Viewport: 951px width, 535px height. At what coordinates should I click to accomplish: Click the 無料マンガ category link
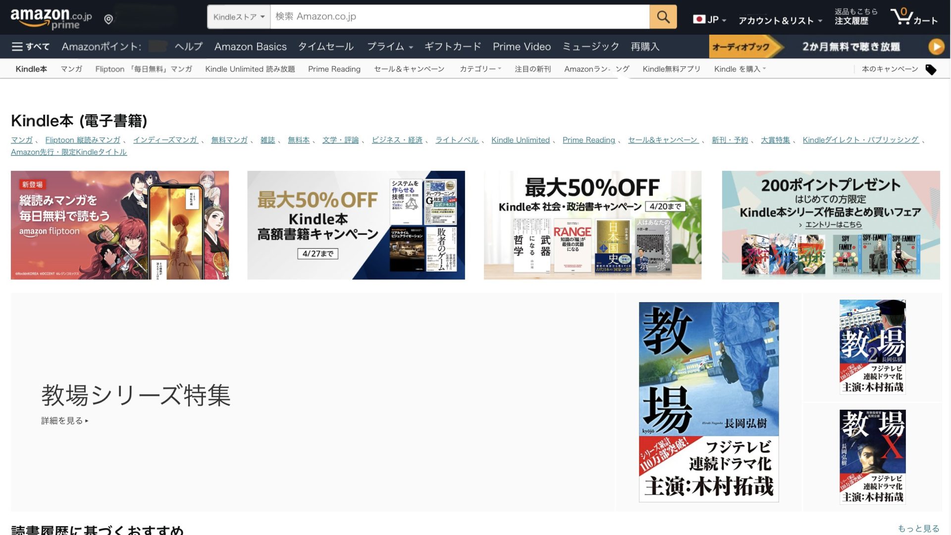tap(229, 140)
